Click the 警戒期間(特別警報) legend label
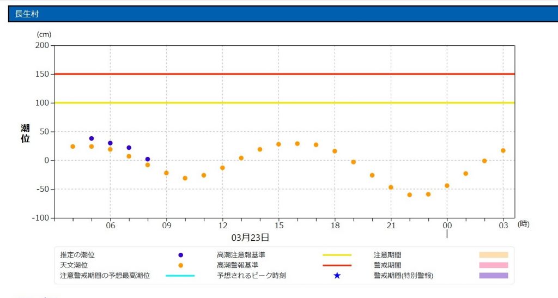The height and width of the screenshot is (298, 558). point(403,276)
